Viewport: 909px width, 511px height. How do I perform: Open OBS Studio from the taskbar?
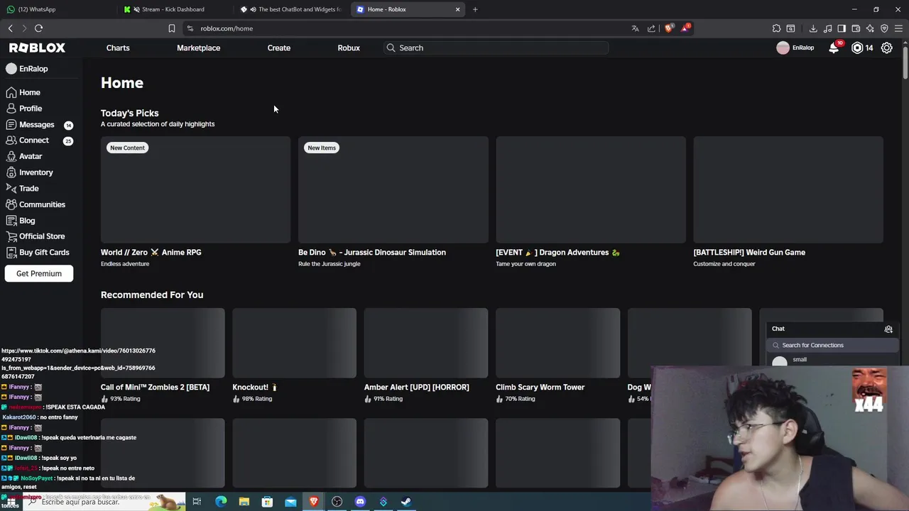point(337,502)
